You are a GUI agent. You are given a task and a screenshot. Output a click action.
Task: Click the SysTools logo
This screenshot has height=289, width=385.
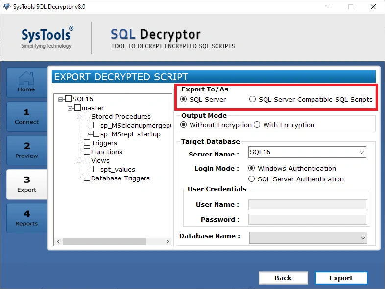click(47, 38)
